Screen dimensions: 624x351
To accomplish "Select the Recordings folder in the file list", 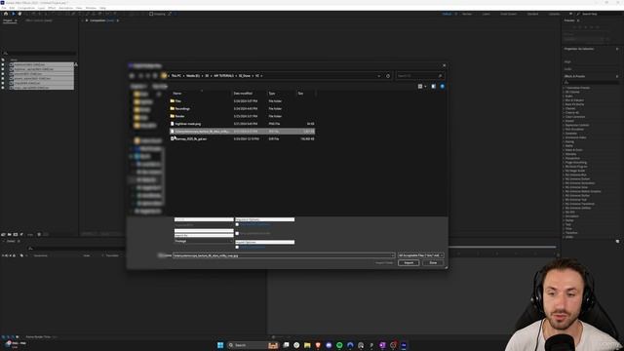I will 182,108.
